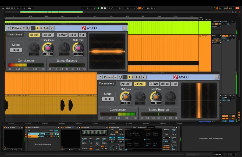Expand presets arrow in the upper MSED window
Viewport: 242px width, 157px height.
coord(24,28)
